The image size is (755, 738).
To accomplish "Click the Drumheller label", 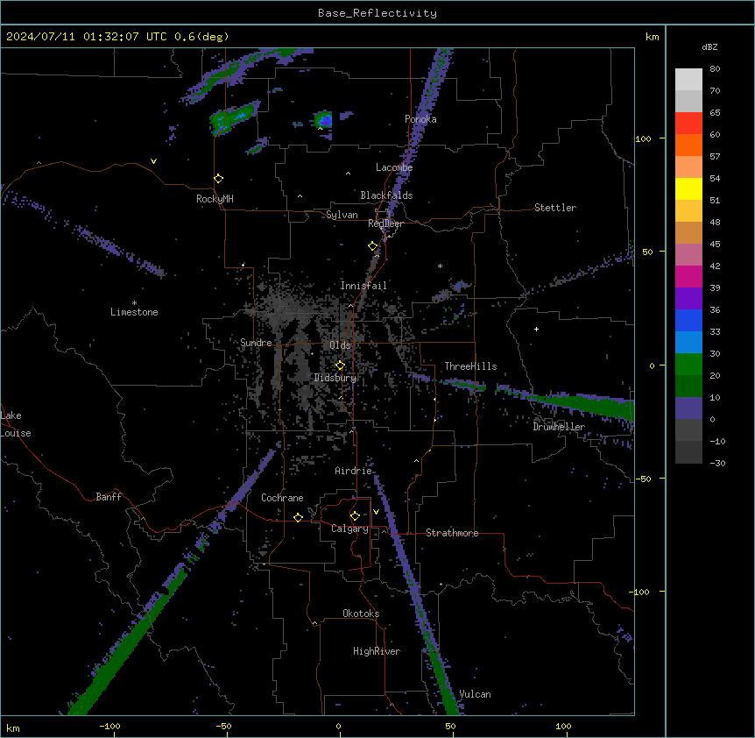I will (559, 427).
